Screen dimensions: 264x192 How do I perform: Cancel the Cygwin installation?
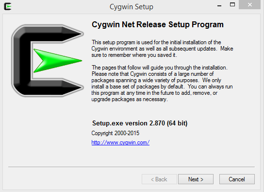237,179
